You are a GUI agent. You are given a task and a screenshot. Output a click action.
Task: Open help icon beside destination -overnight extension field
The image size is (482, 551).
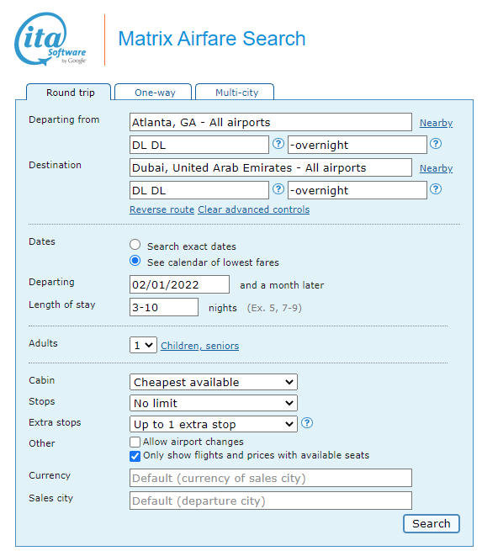pyautogui.click(x=436, y=189)
